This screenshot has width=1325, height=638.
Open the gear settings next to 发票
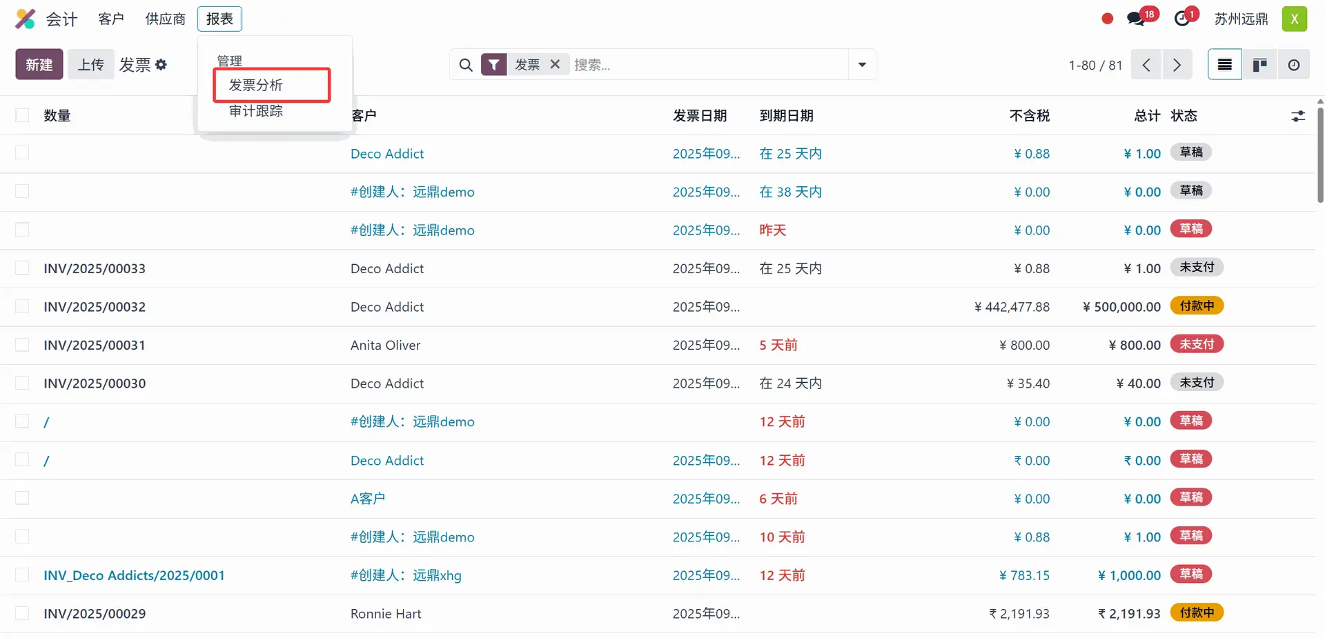pos(161,65)
